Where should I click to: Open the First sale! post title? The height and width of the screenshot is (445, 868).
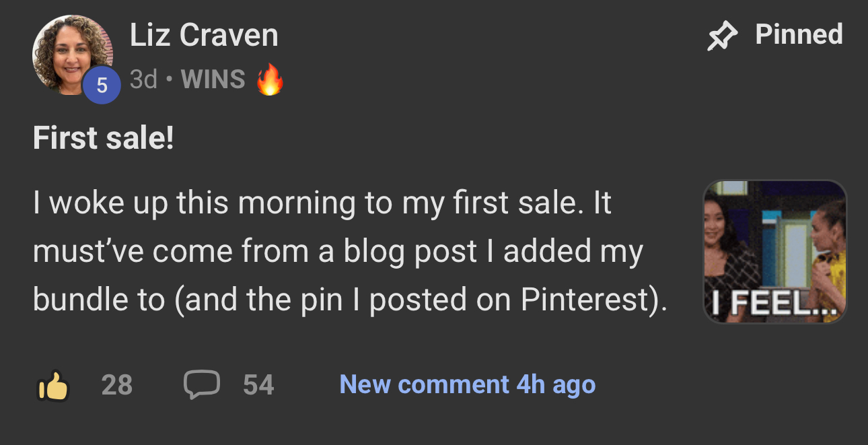[104, 139]
